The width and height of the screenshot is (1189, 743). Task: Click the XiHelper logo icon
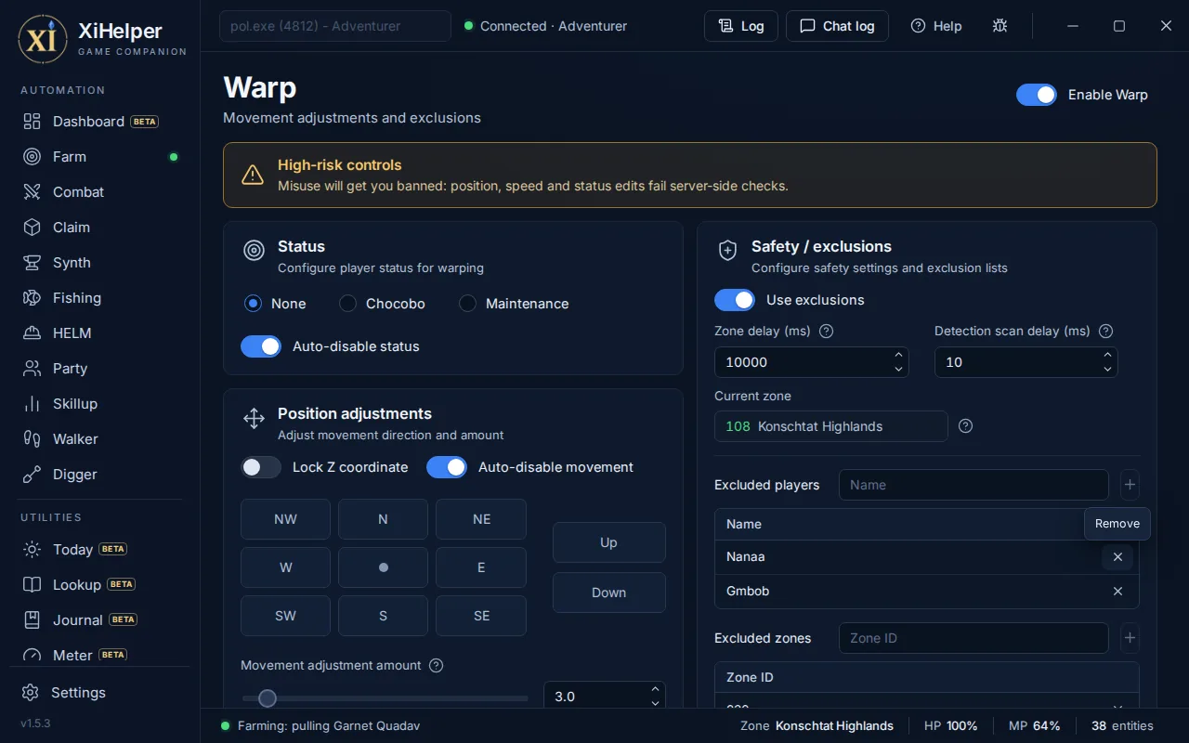pyautogui.click(x=43, y=39)
